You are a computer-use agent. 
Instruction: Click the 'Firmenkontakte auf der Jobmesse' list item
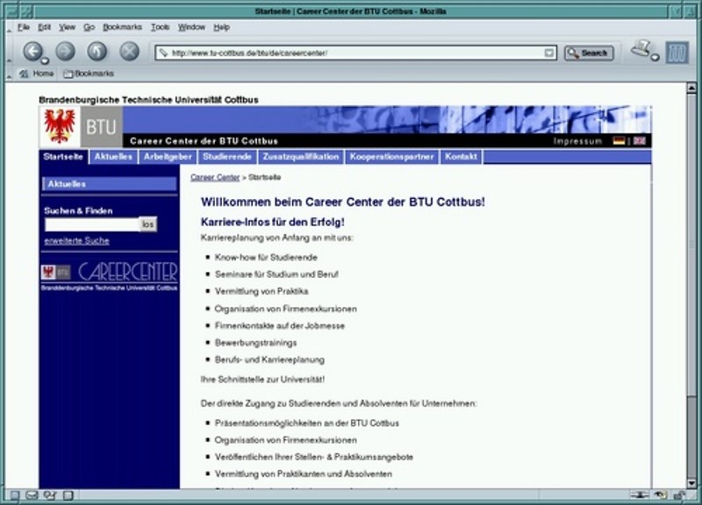[280, 326]
